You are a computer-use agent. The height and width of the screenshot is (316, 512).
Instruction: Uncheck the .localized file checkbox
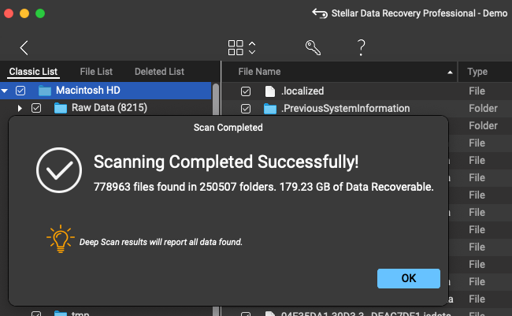click(246, 91)
